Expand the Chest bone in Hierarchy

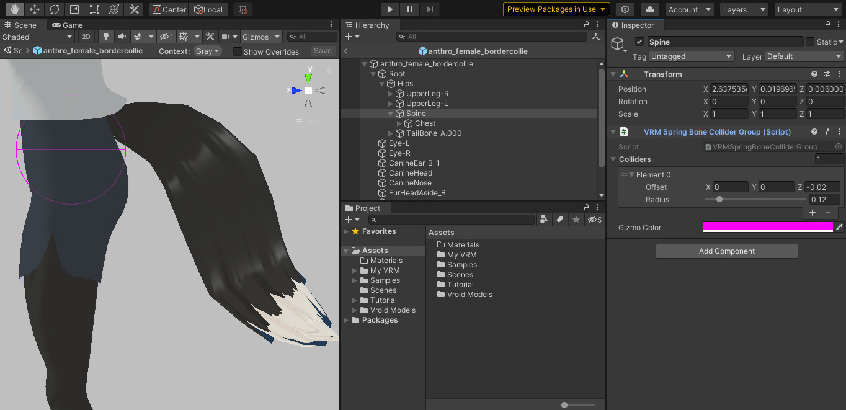[399, 123]
